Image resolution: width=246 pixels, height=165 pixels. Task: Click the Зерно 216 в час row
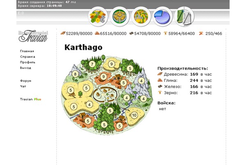click(184, 93)
